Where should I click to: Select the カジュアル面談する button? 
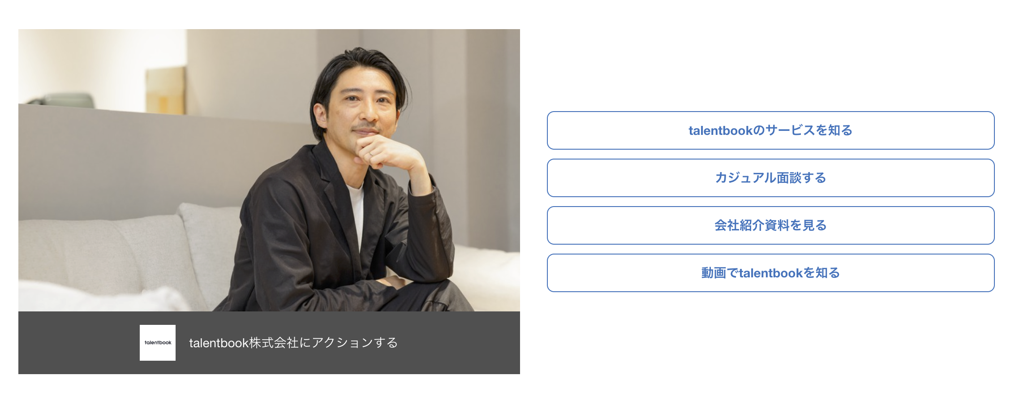pyautogui.click(x=770, y=178)
